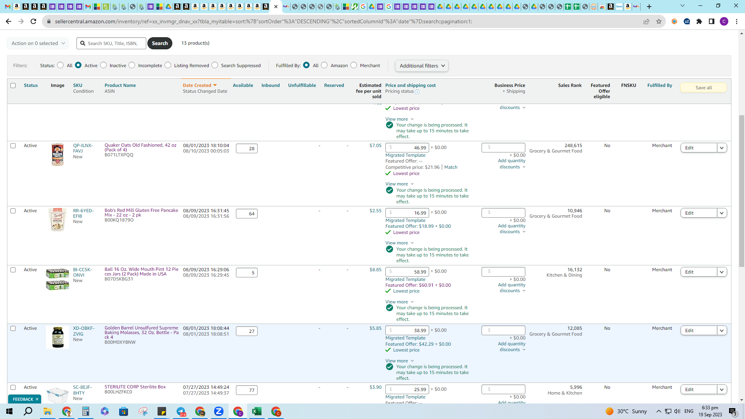Open Excel from the taskbar
The height and width of the screenshot is (419, 745).
(x=257, y=411)
